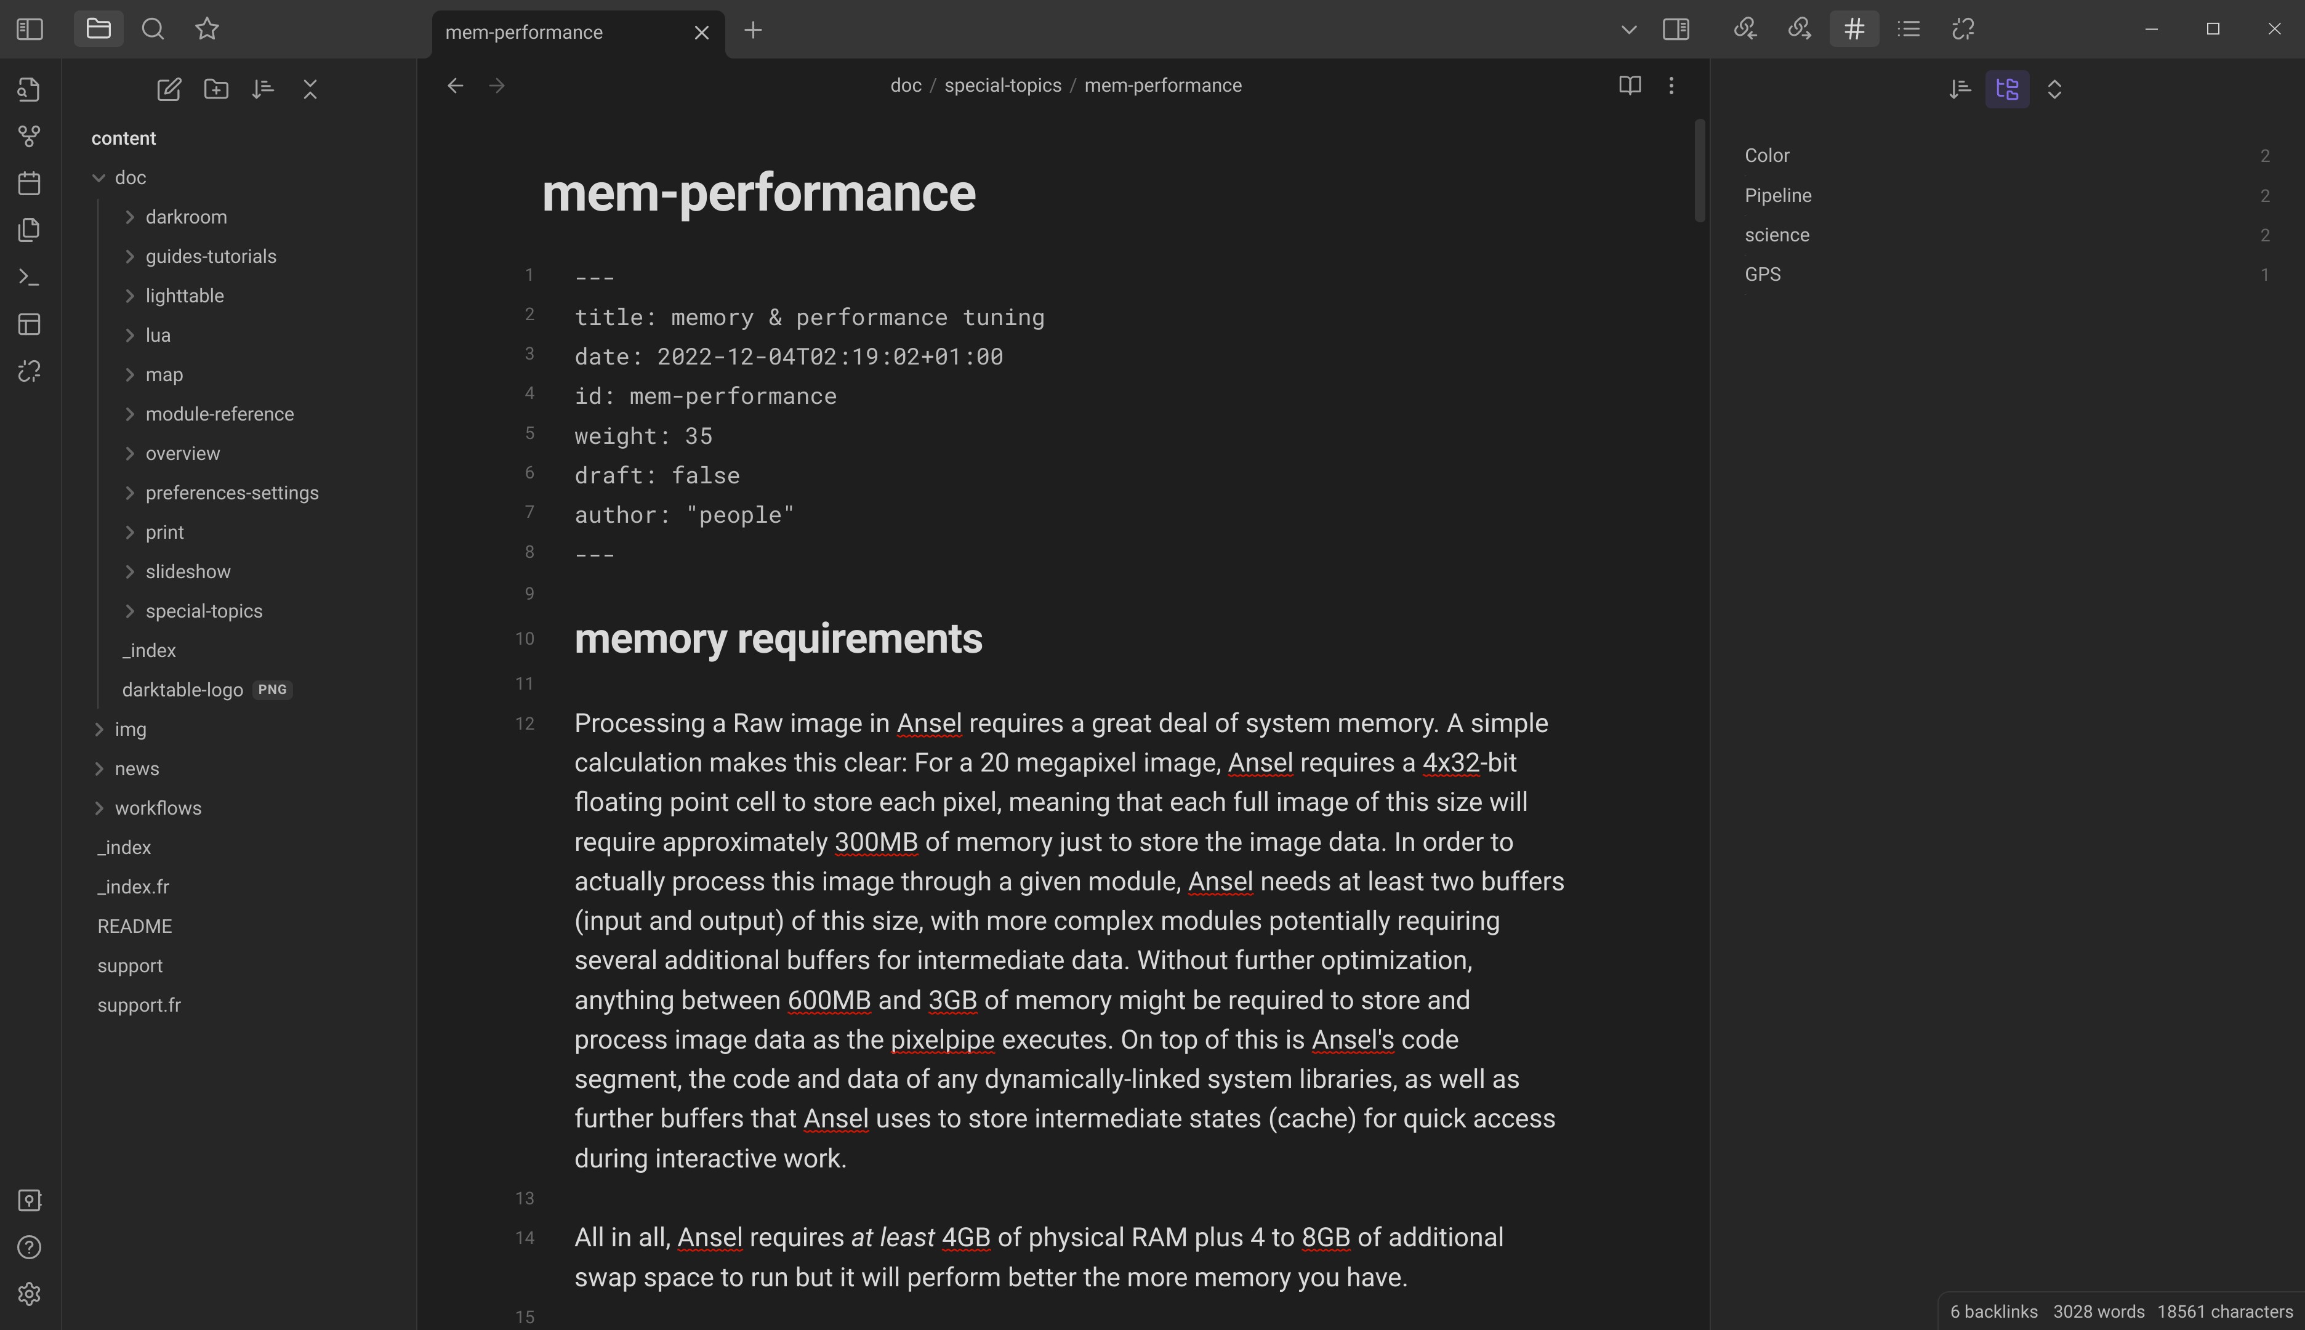This screenshot has width=2305, height=1330.
Task: Open daily notes calendar icon
Action: click(x=29, y=183)
